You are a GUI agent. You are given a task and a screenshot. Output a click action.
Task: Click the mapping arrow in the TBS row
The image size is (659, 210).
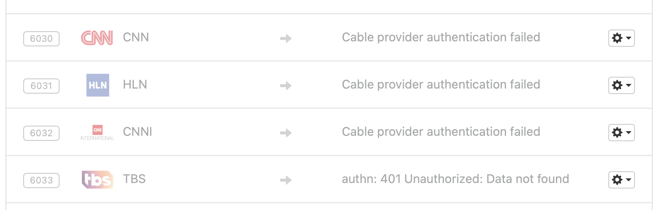coord(286,180)
